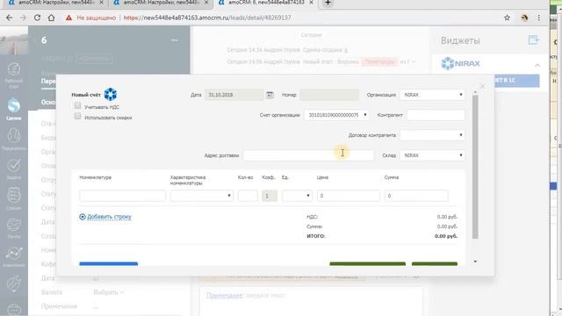The width and height of the screenshot is (562, 316).
Task: Open the browser three-dot menu
Action: coord(538,18)
